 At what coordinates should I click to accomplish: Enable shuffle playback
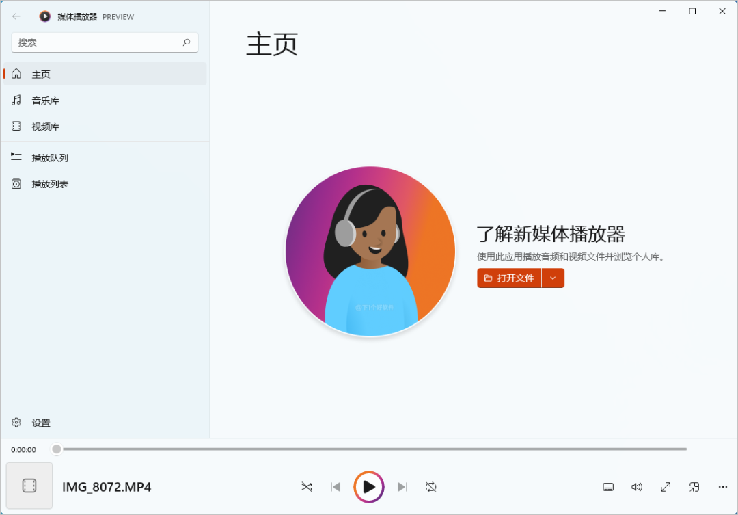[307, 486]
